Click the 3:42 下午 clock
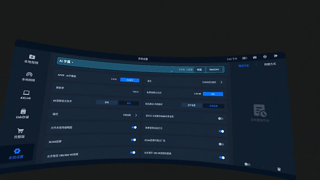Viewport: 320px width, 180px height. click(x=232, y=59)
